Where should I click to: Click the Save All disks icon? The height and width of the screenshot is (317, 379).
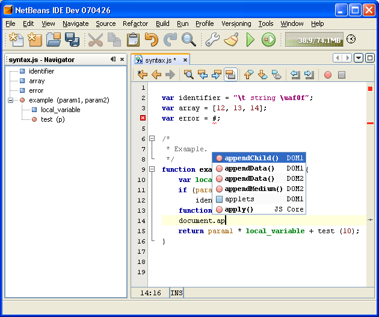click(x=72, y=39)
